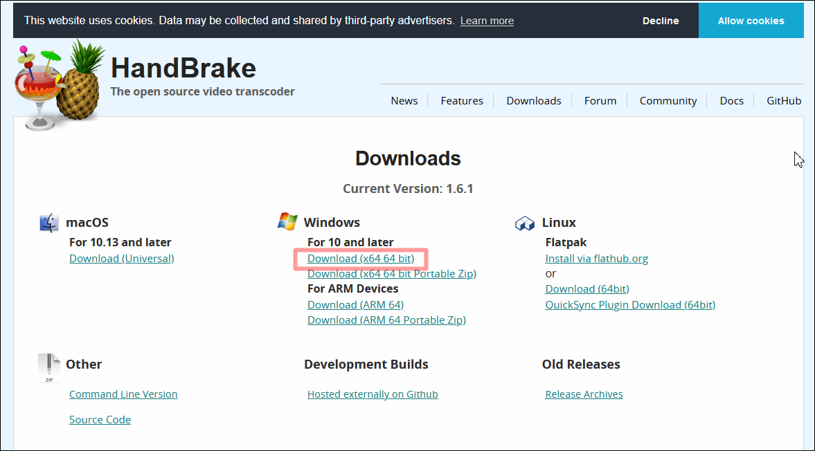Click the Development Builds heading

[366, 365]
